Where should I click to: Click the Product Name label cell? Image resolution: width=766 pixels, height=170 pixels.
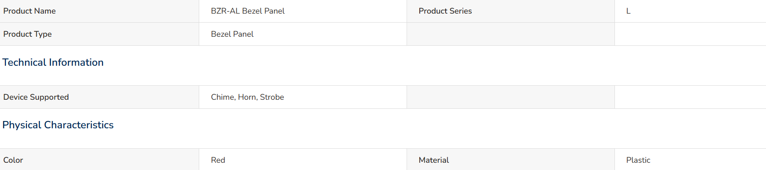pyautogui.click(x=99, y=11)
